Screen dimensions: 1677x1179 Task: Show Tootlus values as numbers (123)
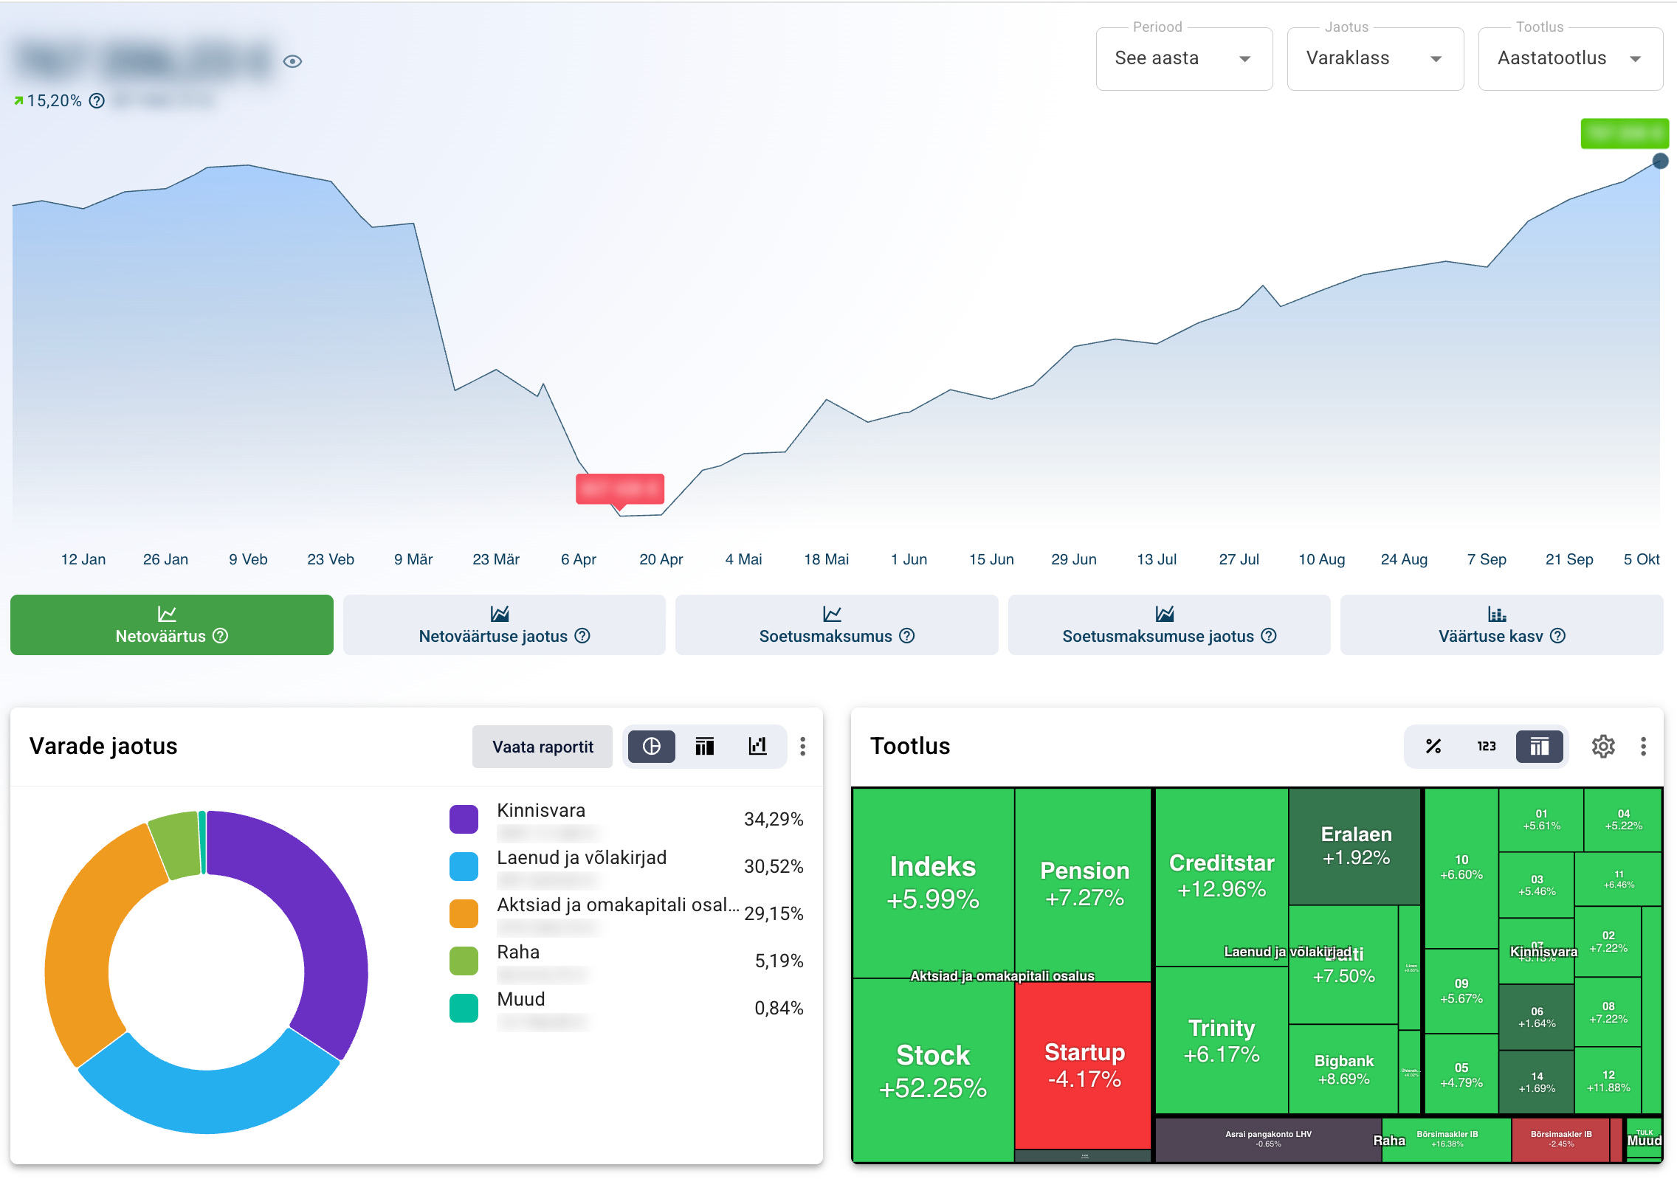click(x=1486, y=747)
